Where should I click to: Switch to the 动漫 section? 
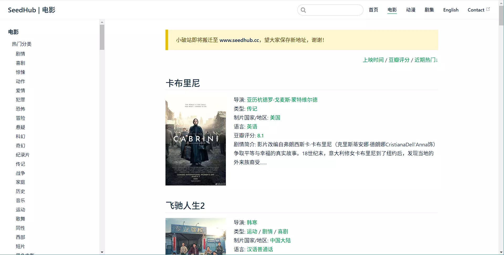coord(411,10)
